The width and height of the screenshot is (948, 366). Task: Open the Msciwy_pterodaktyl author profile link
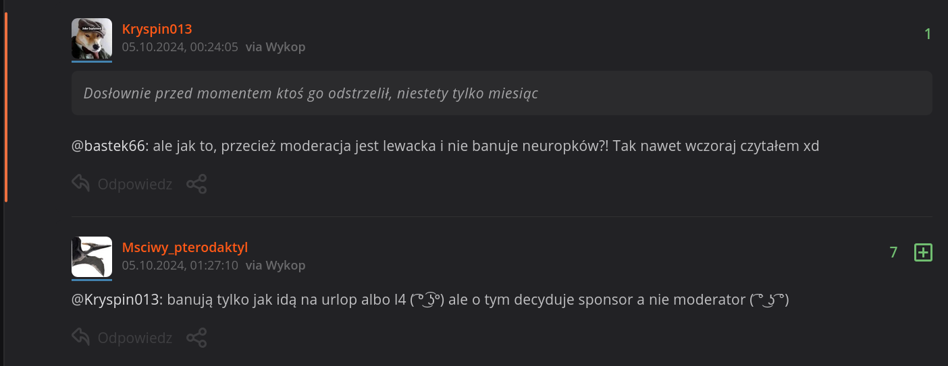(x=185, y=247)
